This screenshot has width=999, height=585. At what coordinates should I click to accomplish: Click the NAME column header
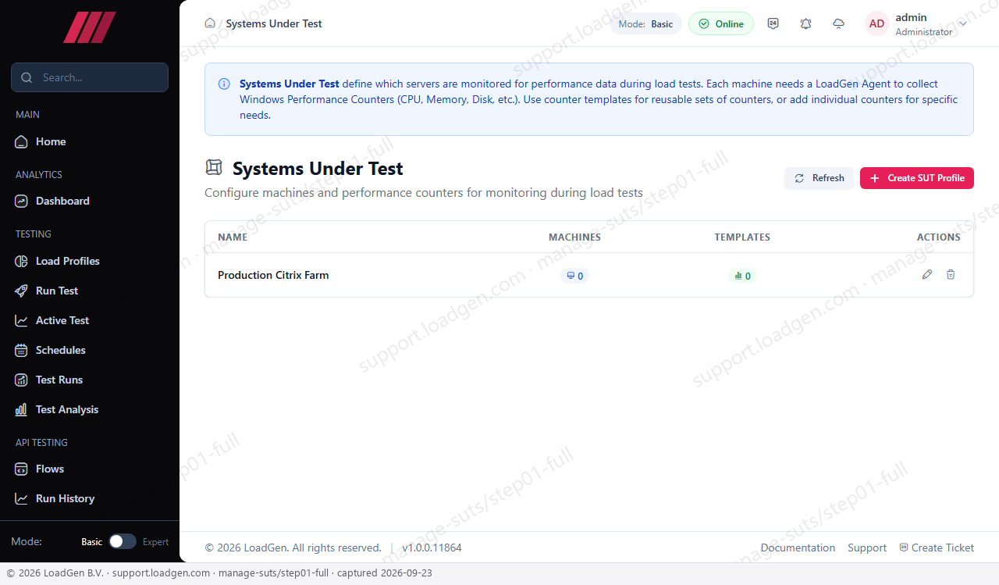pyautogui.click(x=233, y=237)
